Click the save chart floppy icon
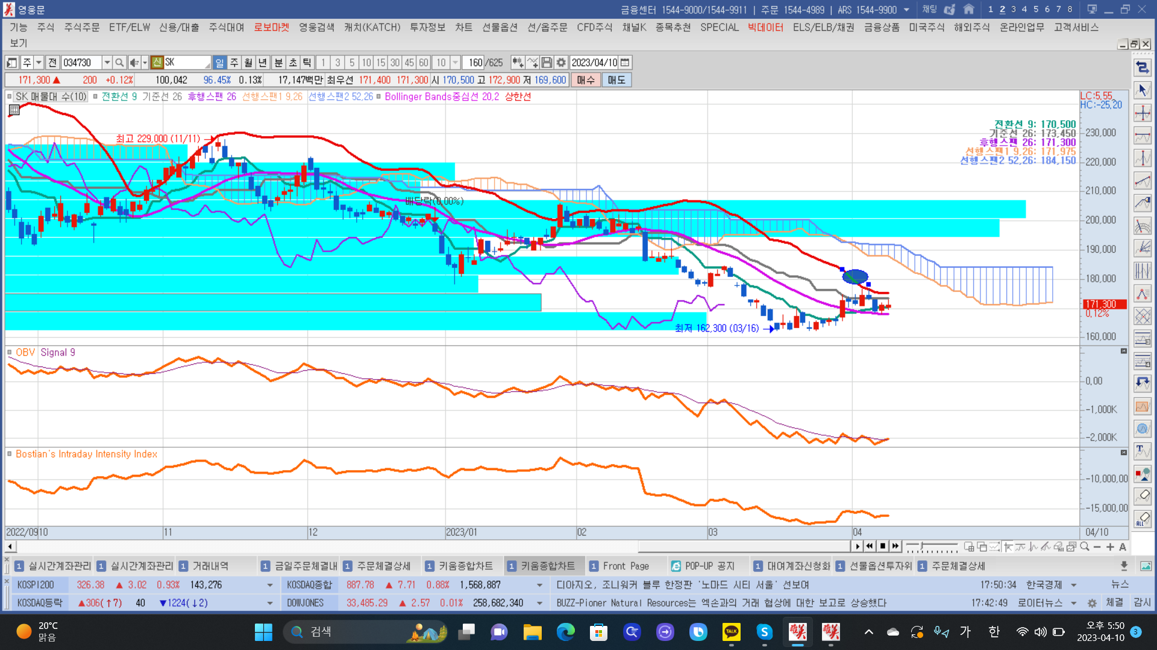The height and width of the screenshot is (650, 1157). click(x=547, y=63)
